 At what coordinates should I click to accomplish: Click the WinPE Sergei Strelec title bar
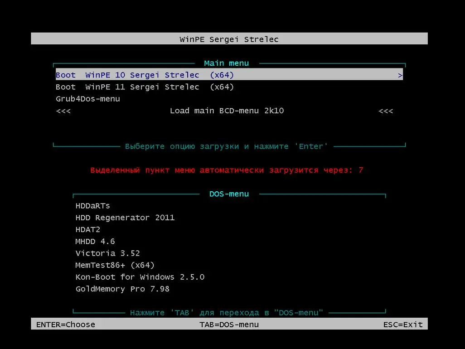229,39
